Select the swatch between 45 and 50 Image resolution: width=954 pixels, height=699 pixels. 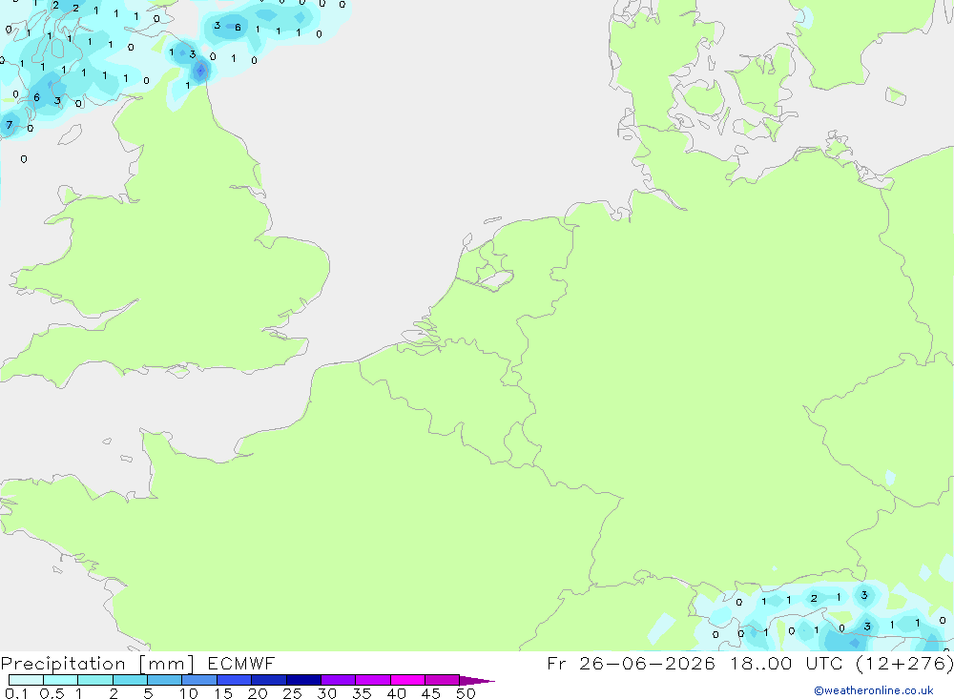443,680
